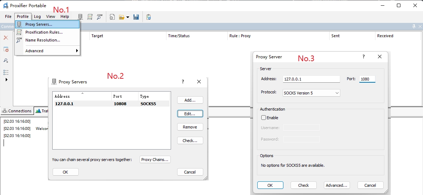The width and height of the screenshot is (423, 195).
Task: Click the clipboard checklist icon in toolbar
Action: (149, 17)
